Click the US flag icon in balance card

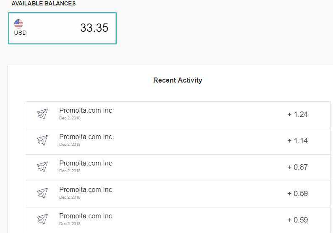18,24
